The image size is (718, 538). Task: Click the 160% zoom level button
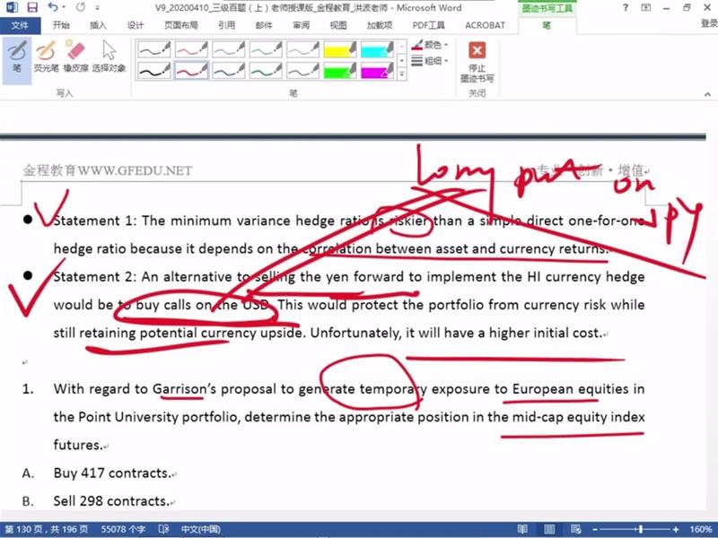pyautogui.click(x=698, y=529)
